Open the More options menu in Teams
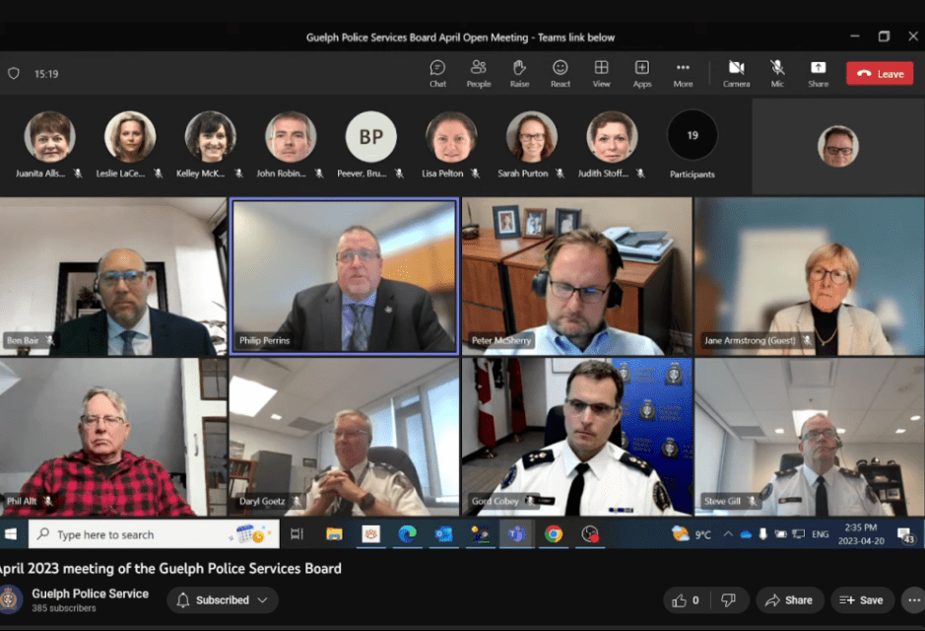This screenshot has width=925, height=631. tap(683, 73)
